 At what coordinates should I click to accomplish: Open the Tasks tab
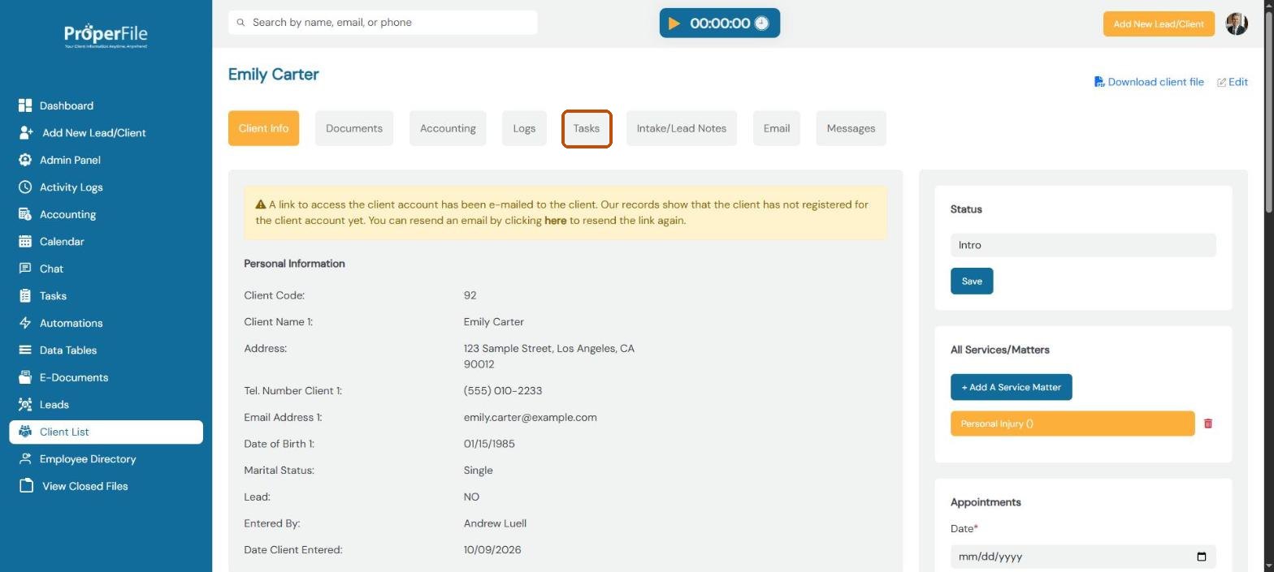[587, 129]
